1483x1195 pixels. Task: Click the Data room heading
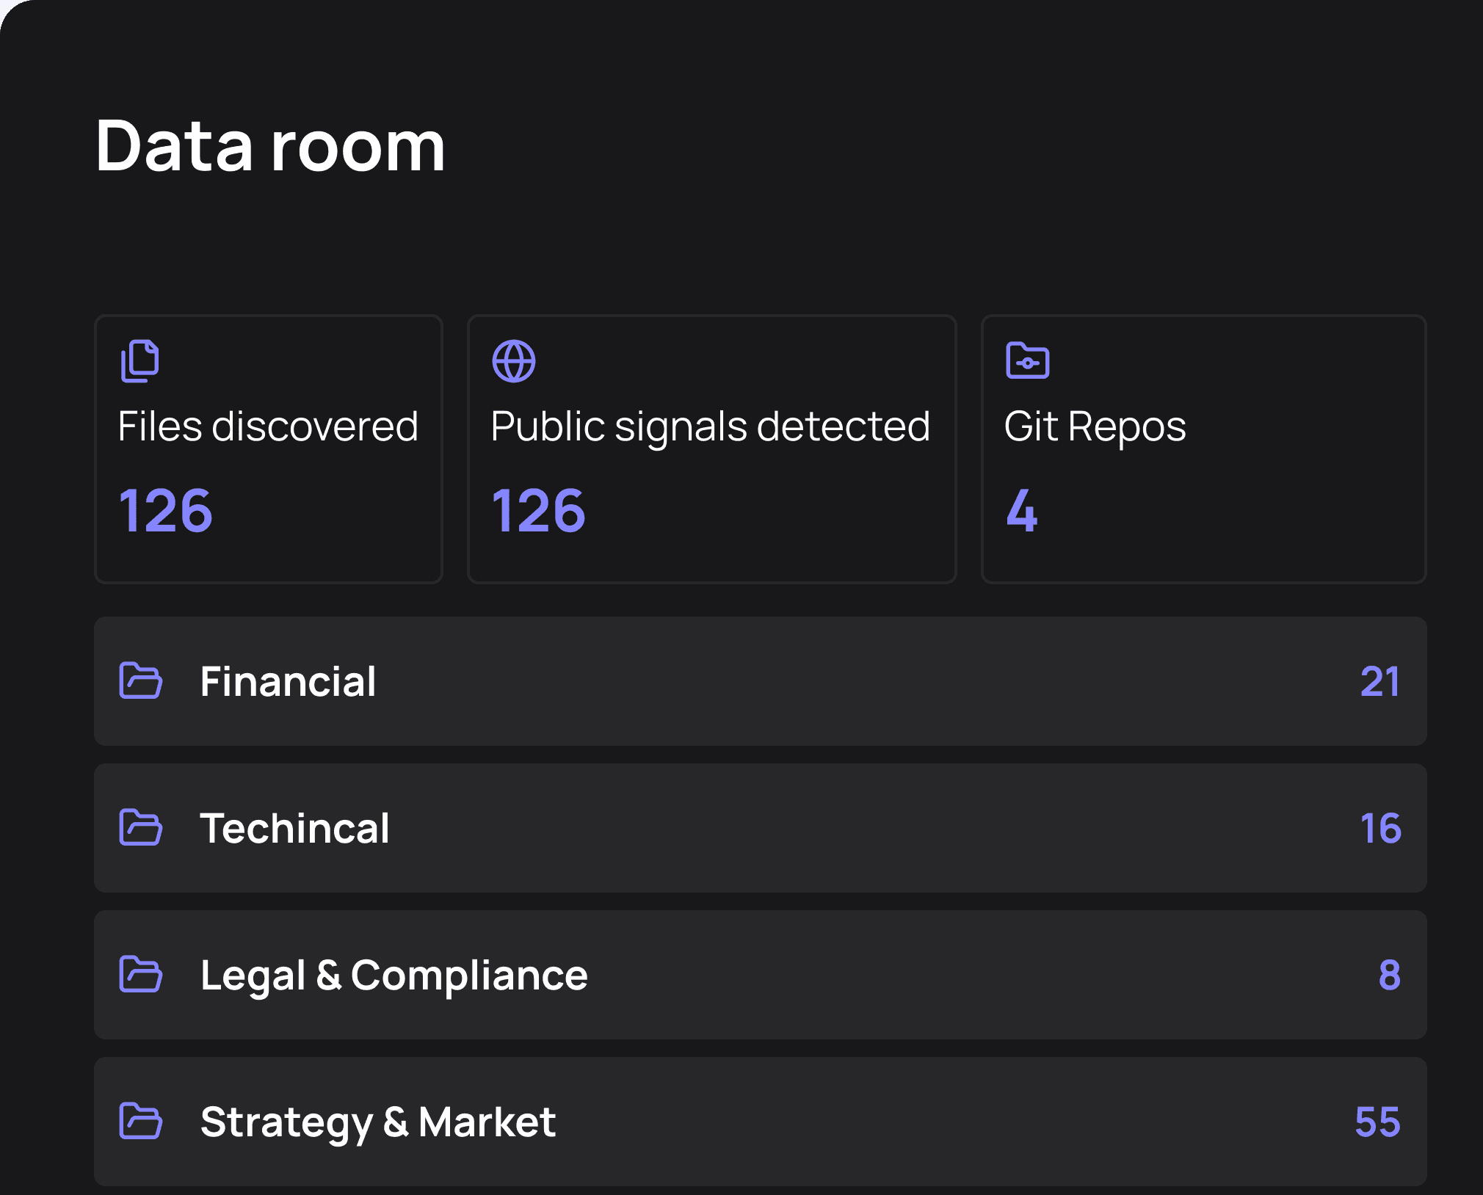(271, 147)
